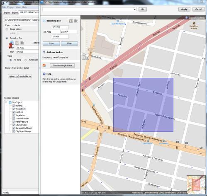Click the blue Help question-mark icon

(44, 74)
